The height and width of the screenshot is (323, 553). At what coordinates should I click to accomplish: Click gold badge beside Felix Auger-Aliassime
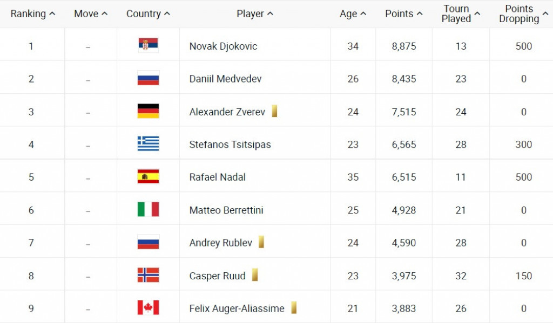pyautogui.click(x=294, y=308)
